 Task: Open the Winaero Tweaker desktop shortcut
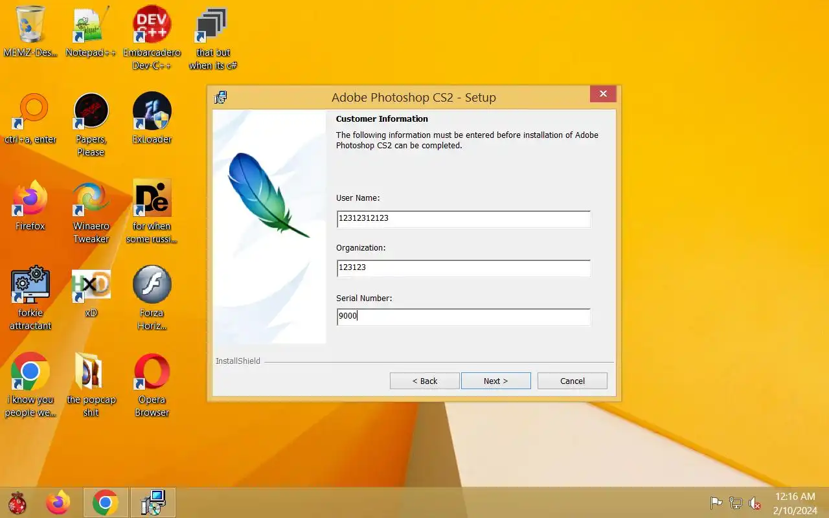pos(91,212)
